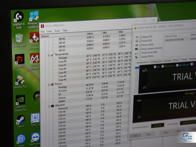Click the Value column header

click(x=90, y=33)
